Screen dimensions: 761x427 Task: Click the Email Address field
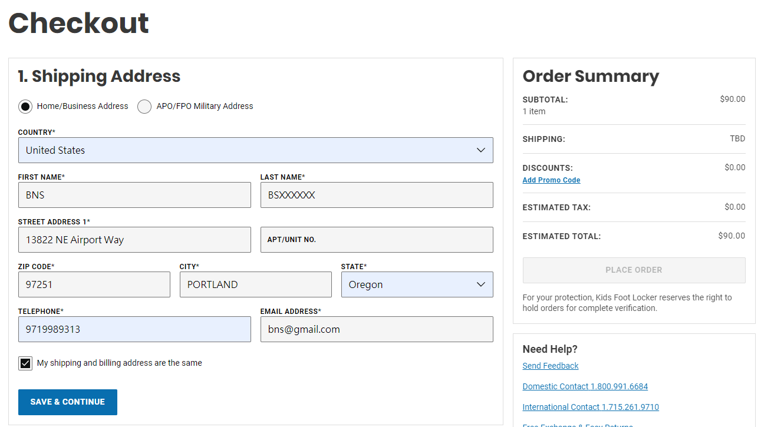tap(377, 329)
